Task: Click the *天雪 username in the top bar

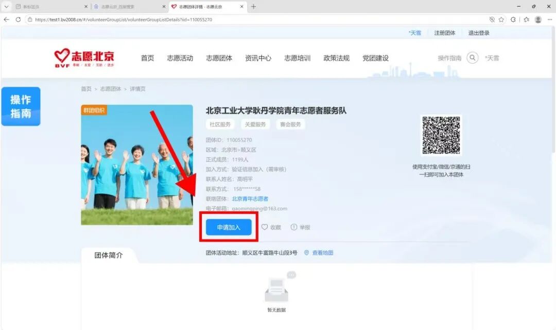Action: point(415,33)
